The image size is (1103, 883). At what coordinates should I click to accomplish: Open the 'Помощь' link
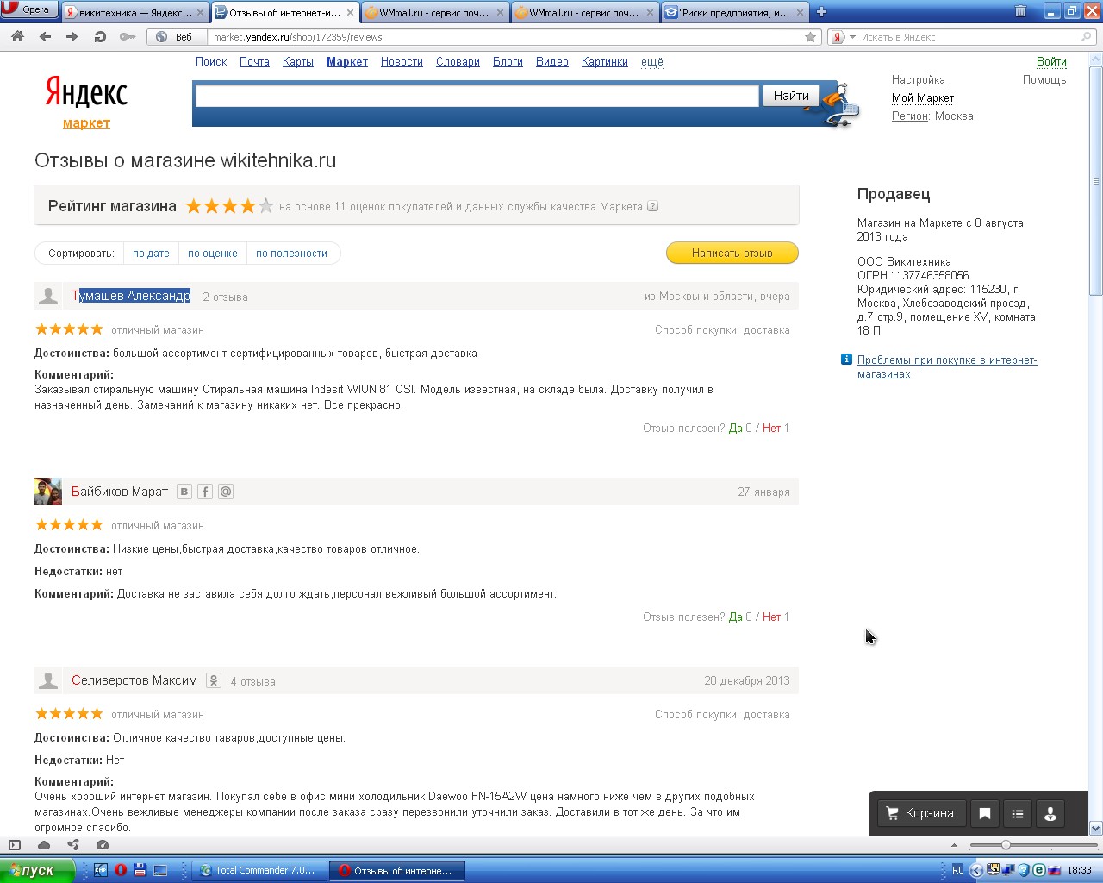pyautogui.click(x=1044, y=80)
